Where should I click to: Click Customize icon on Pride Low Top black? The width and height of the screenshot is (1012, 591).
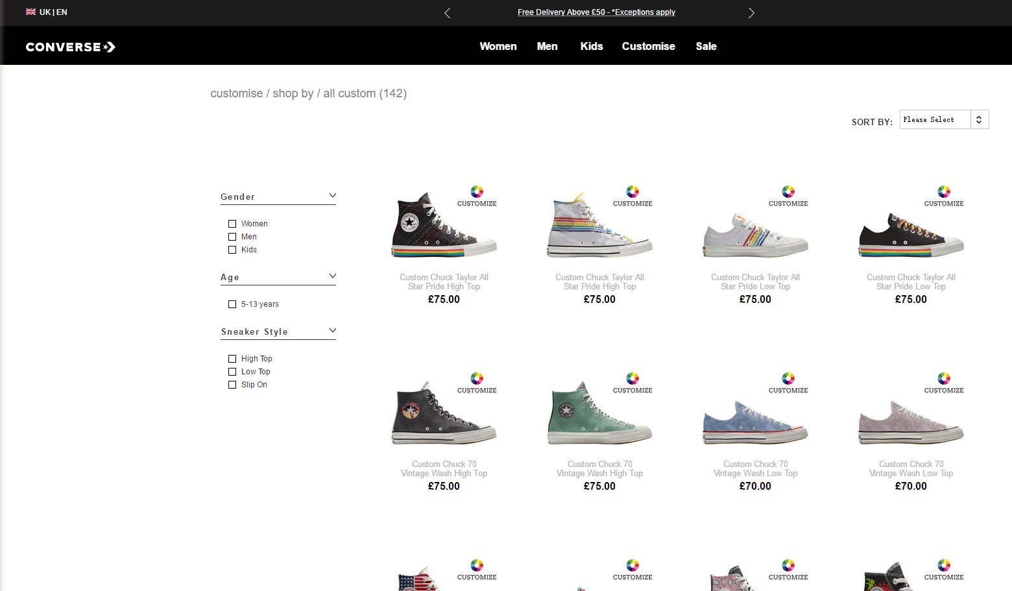tap(944, 196)
